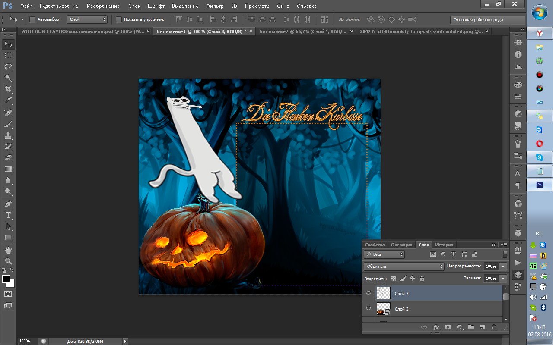
Task: Open the tool preset picker arrow
Action: (x=22, y=20)
